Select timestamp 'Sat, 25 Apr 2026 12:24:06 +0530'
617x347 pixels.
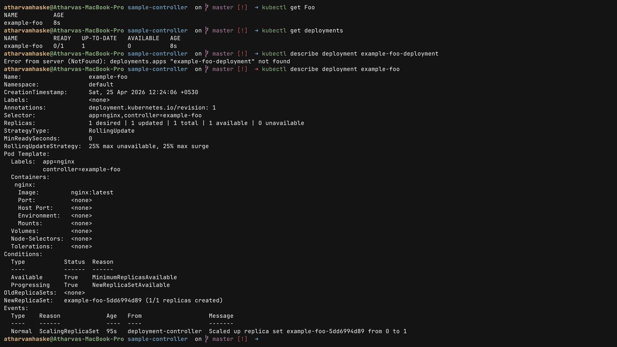(x=143, y=93)
